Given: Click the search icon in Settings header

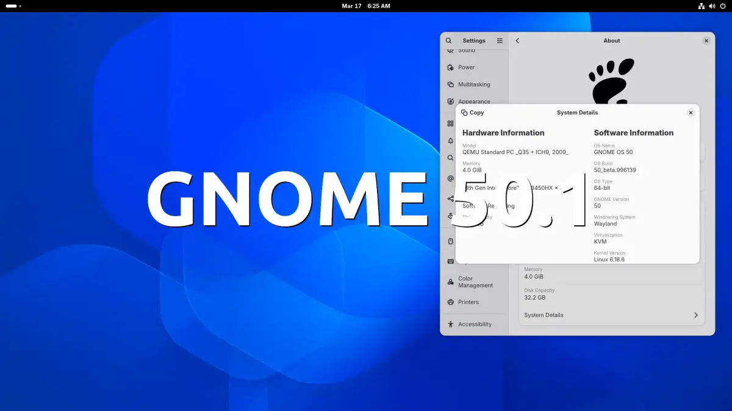Looking at the screenshot, I should click(448, 41).
